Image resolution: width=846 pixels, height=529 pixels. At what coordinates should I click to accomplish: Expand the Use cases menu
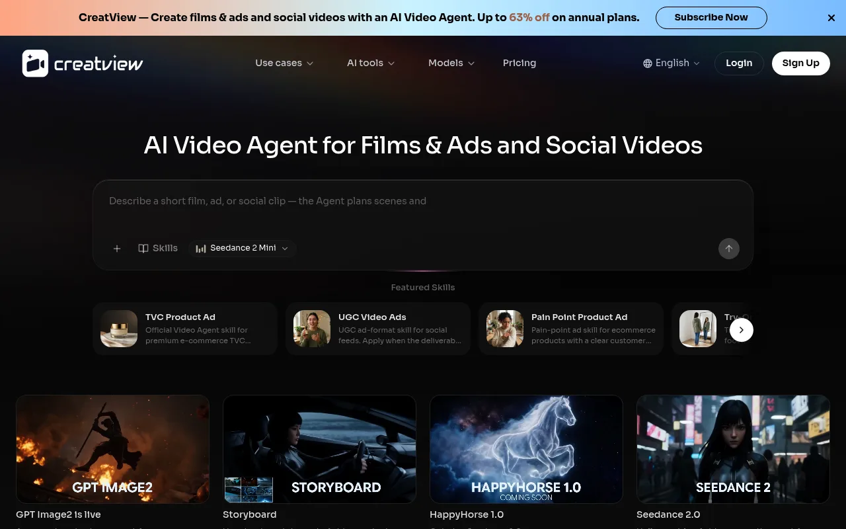(x=284, y=63)
